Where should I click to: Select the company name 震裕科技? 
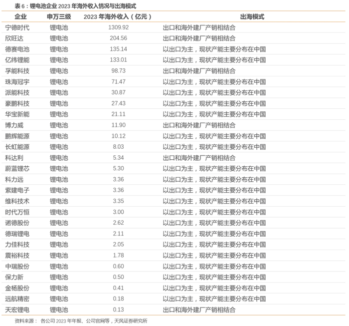17,256
